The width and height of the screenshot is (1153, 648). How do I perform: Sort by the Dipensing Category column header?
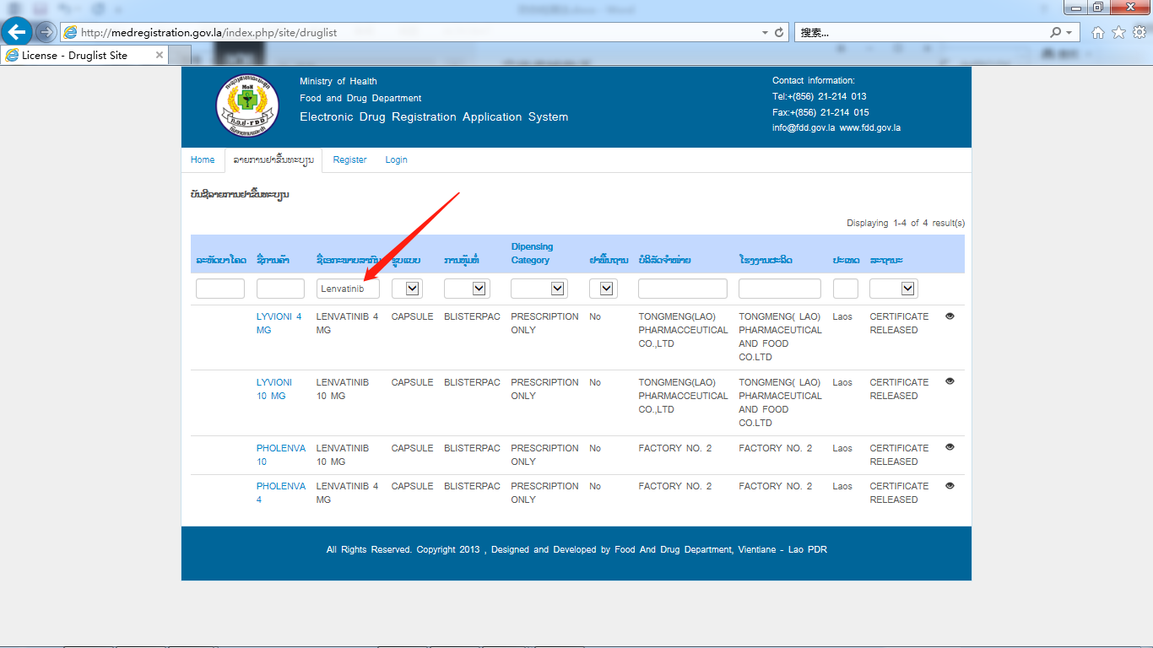532,253
